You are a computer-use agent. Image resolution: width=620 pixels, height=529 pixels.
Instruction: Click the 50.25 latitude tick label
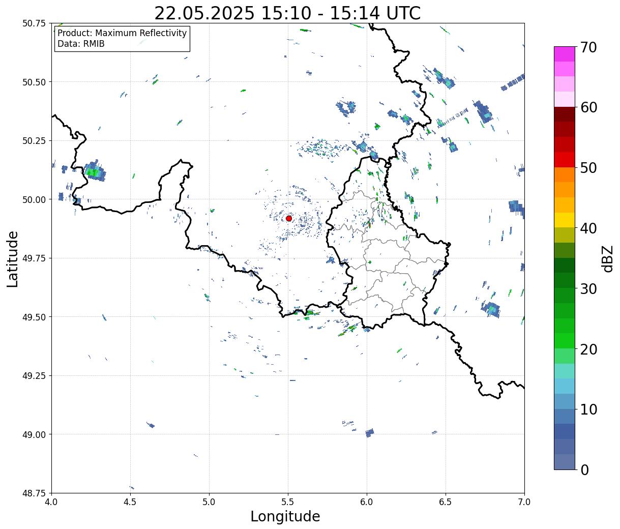click(34, 141)
